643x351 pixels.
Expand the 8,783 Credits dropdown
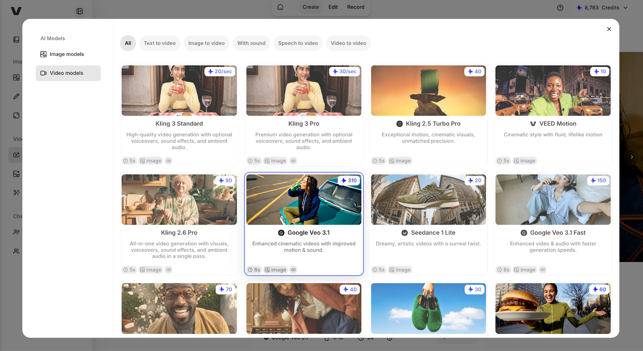(x=602, y=8)
